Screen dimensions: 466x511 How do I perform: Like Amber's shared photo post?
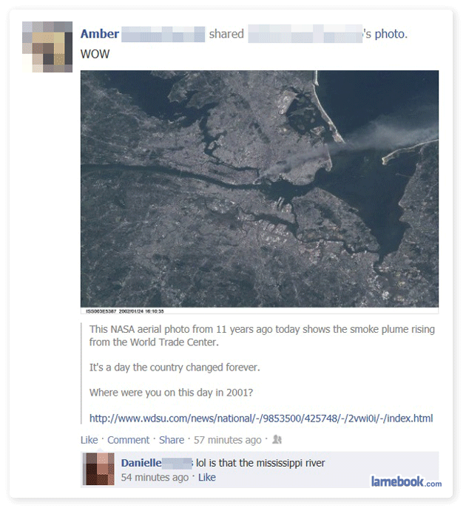pyautogui.click(x=89, y=440)
